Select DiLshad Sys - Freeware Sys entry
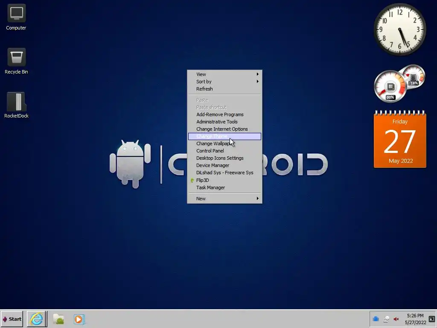This screenshot has height=328, width=437. 224,173
